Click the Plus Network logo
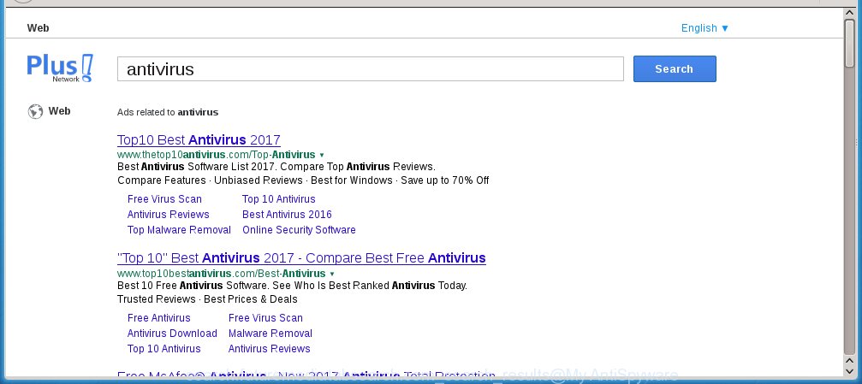 60,68
